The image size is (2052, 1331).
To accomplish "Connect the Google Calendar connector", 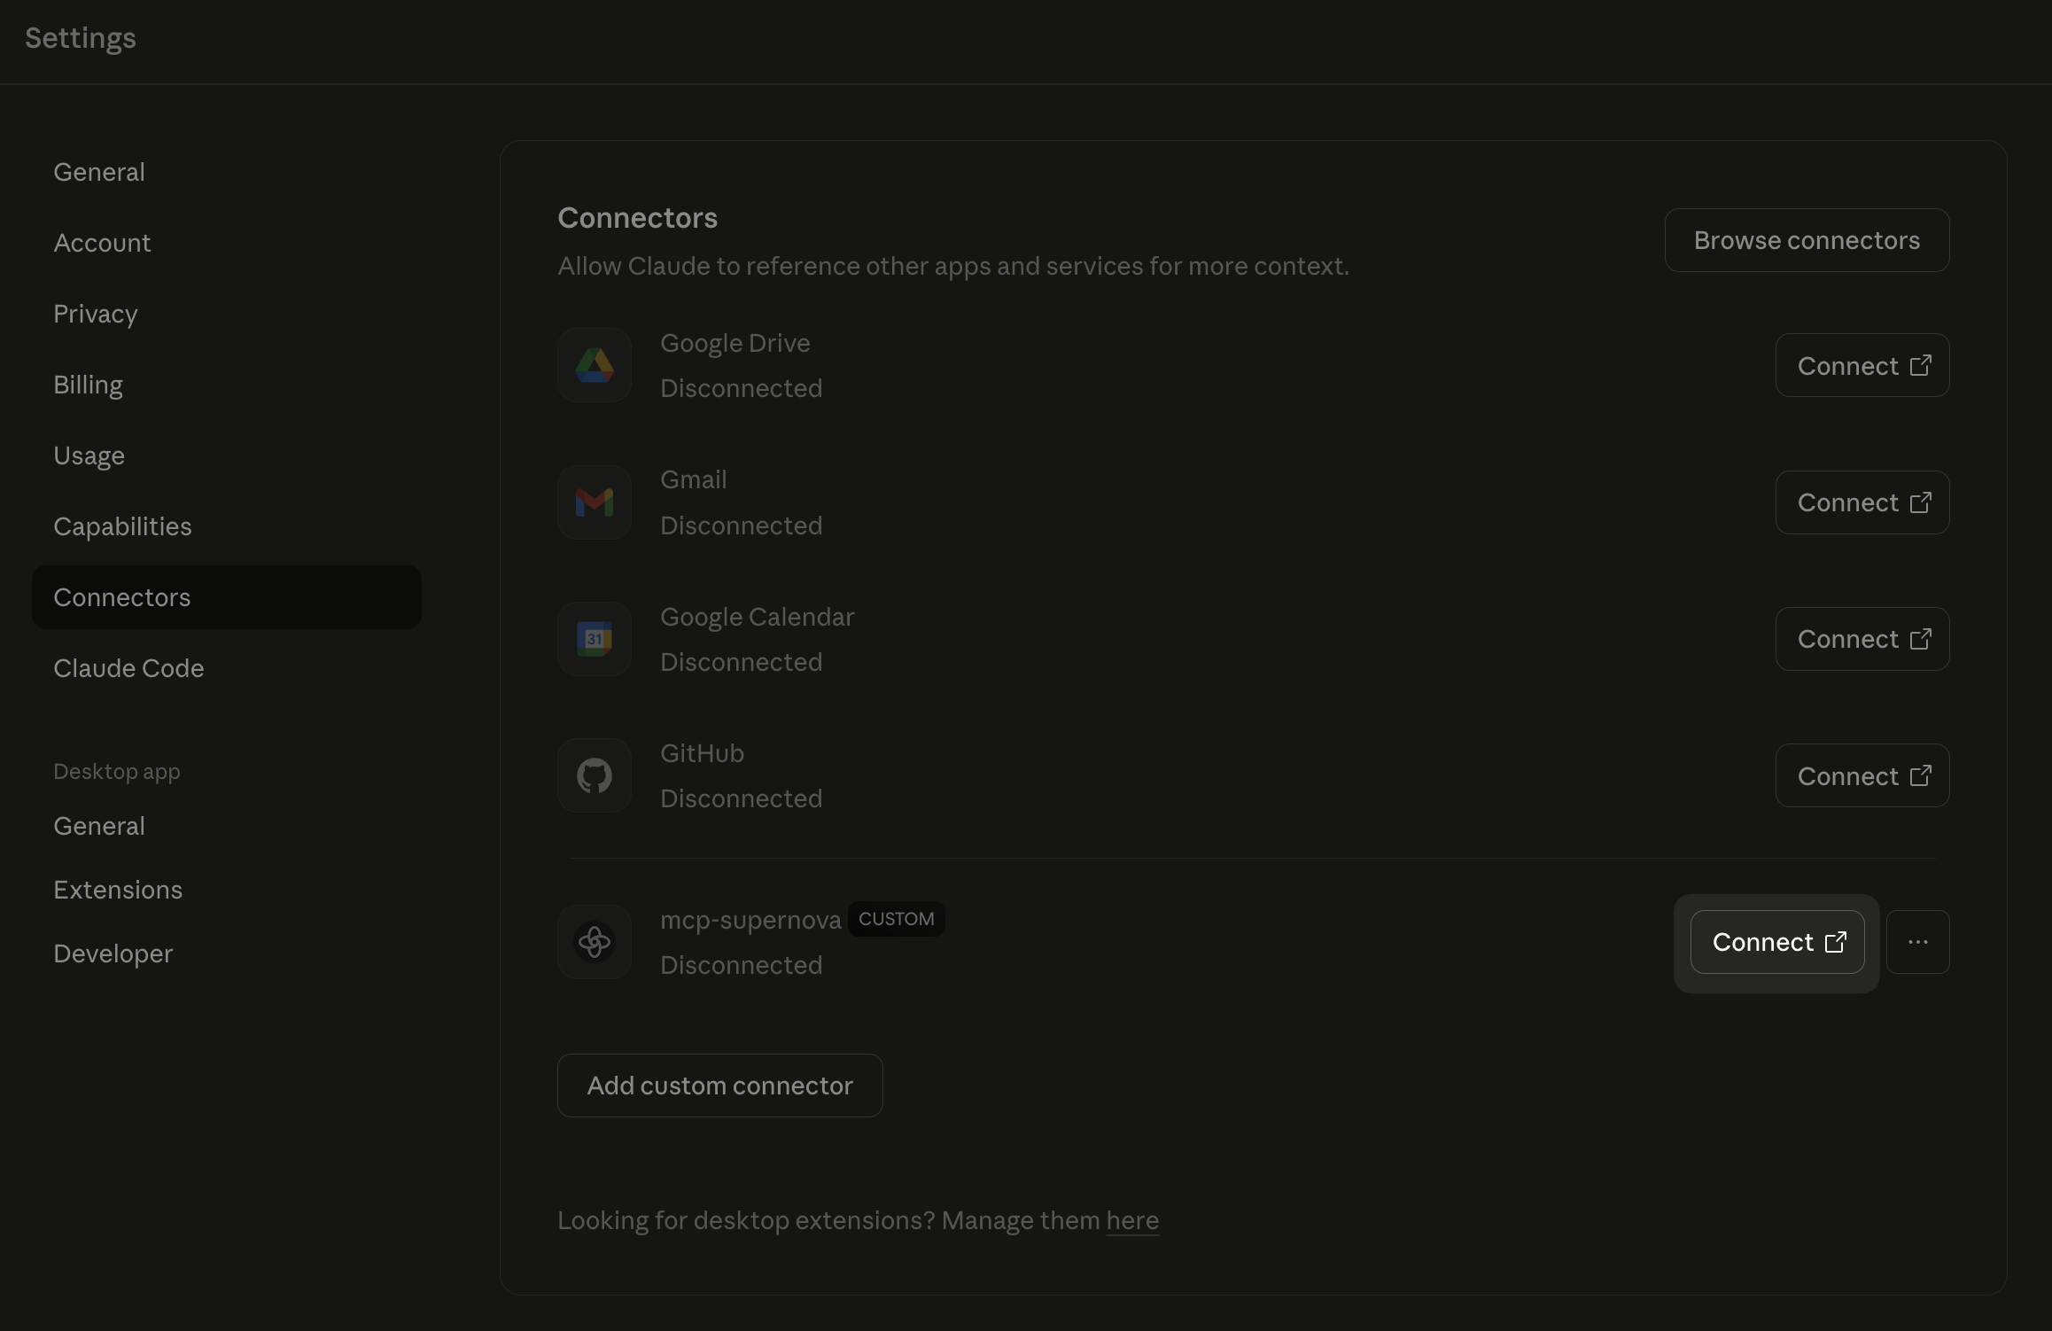I will tap(1862, 639).
